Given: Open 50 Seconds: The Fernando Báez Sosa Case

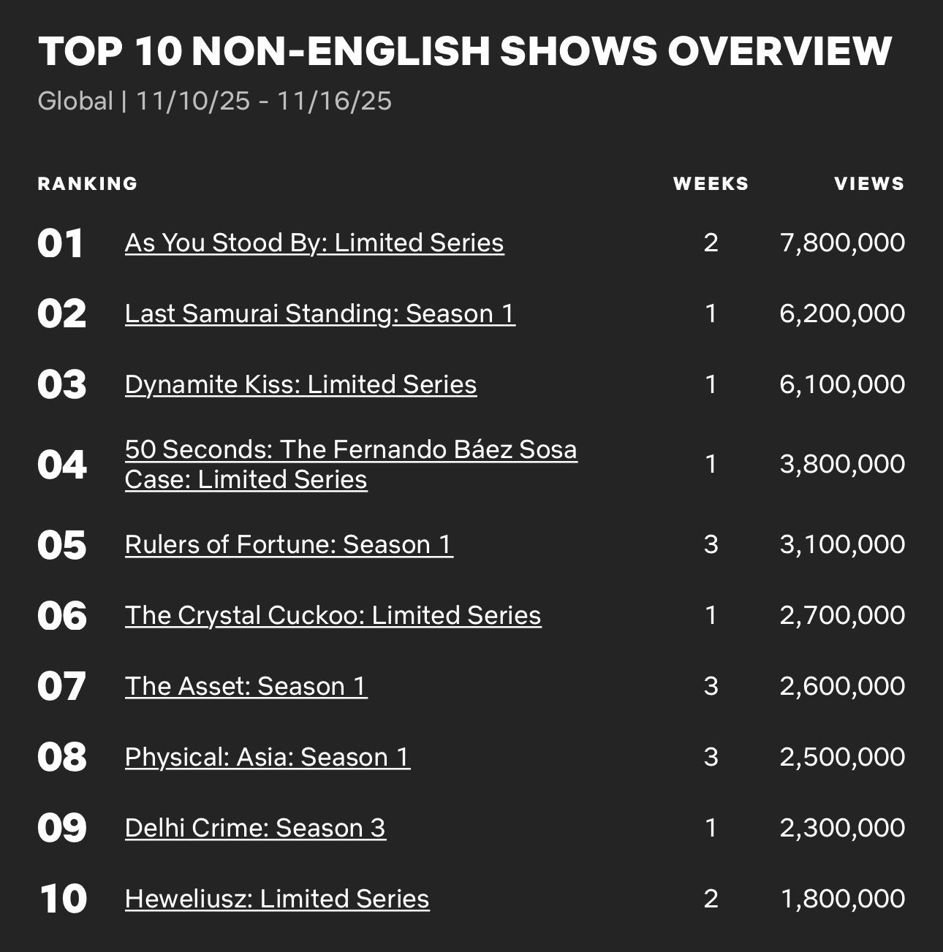Looking at the screenshot, I should (351, 464).
